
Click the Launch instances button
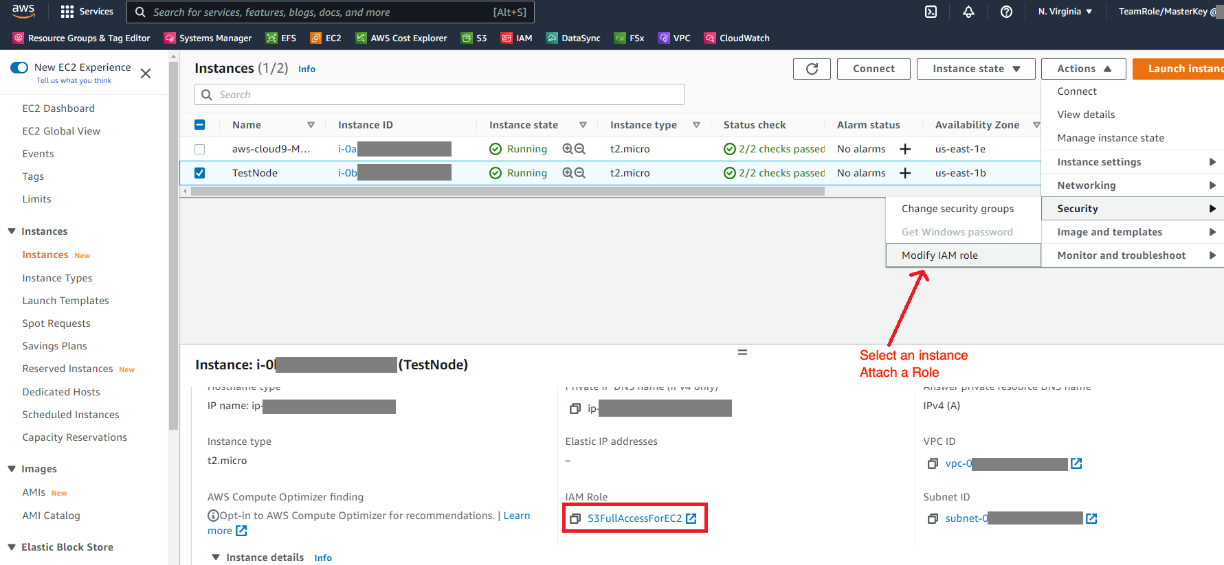tap(1178, 69)
